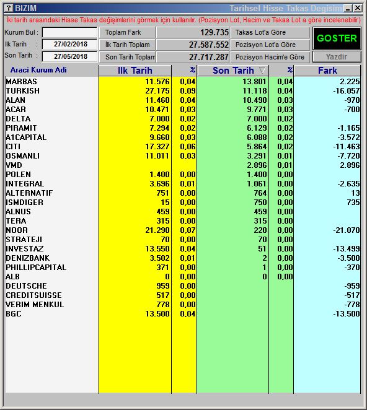The image size is (367, 410).
Task: Click the Ilk Tarih date field
Action: [x=69, y=44]
